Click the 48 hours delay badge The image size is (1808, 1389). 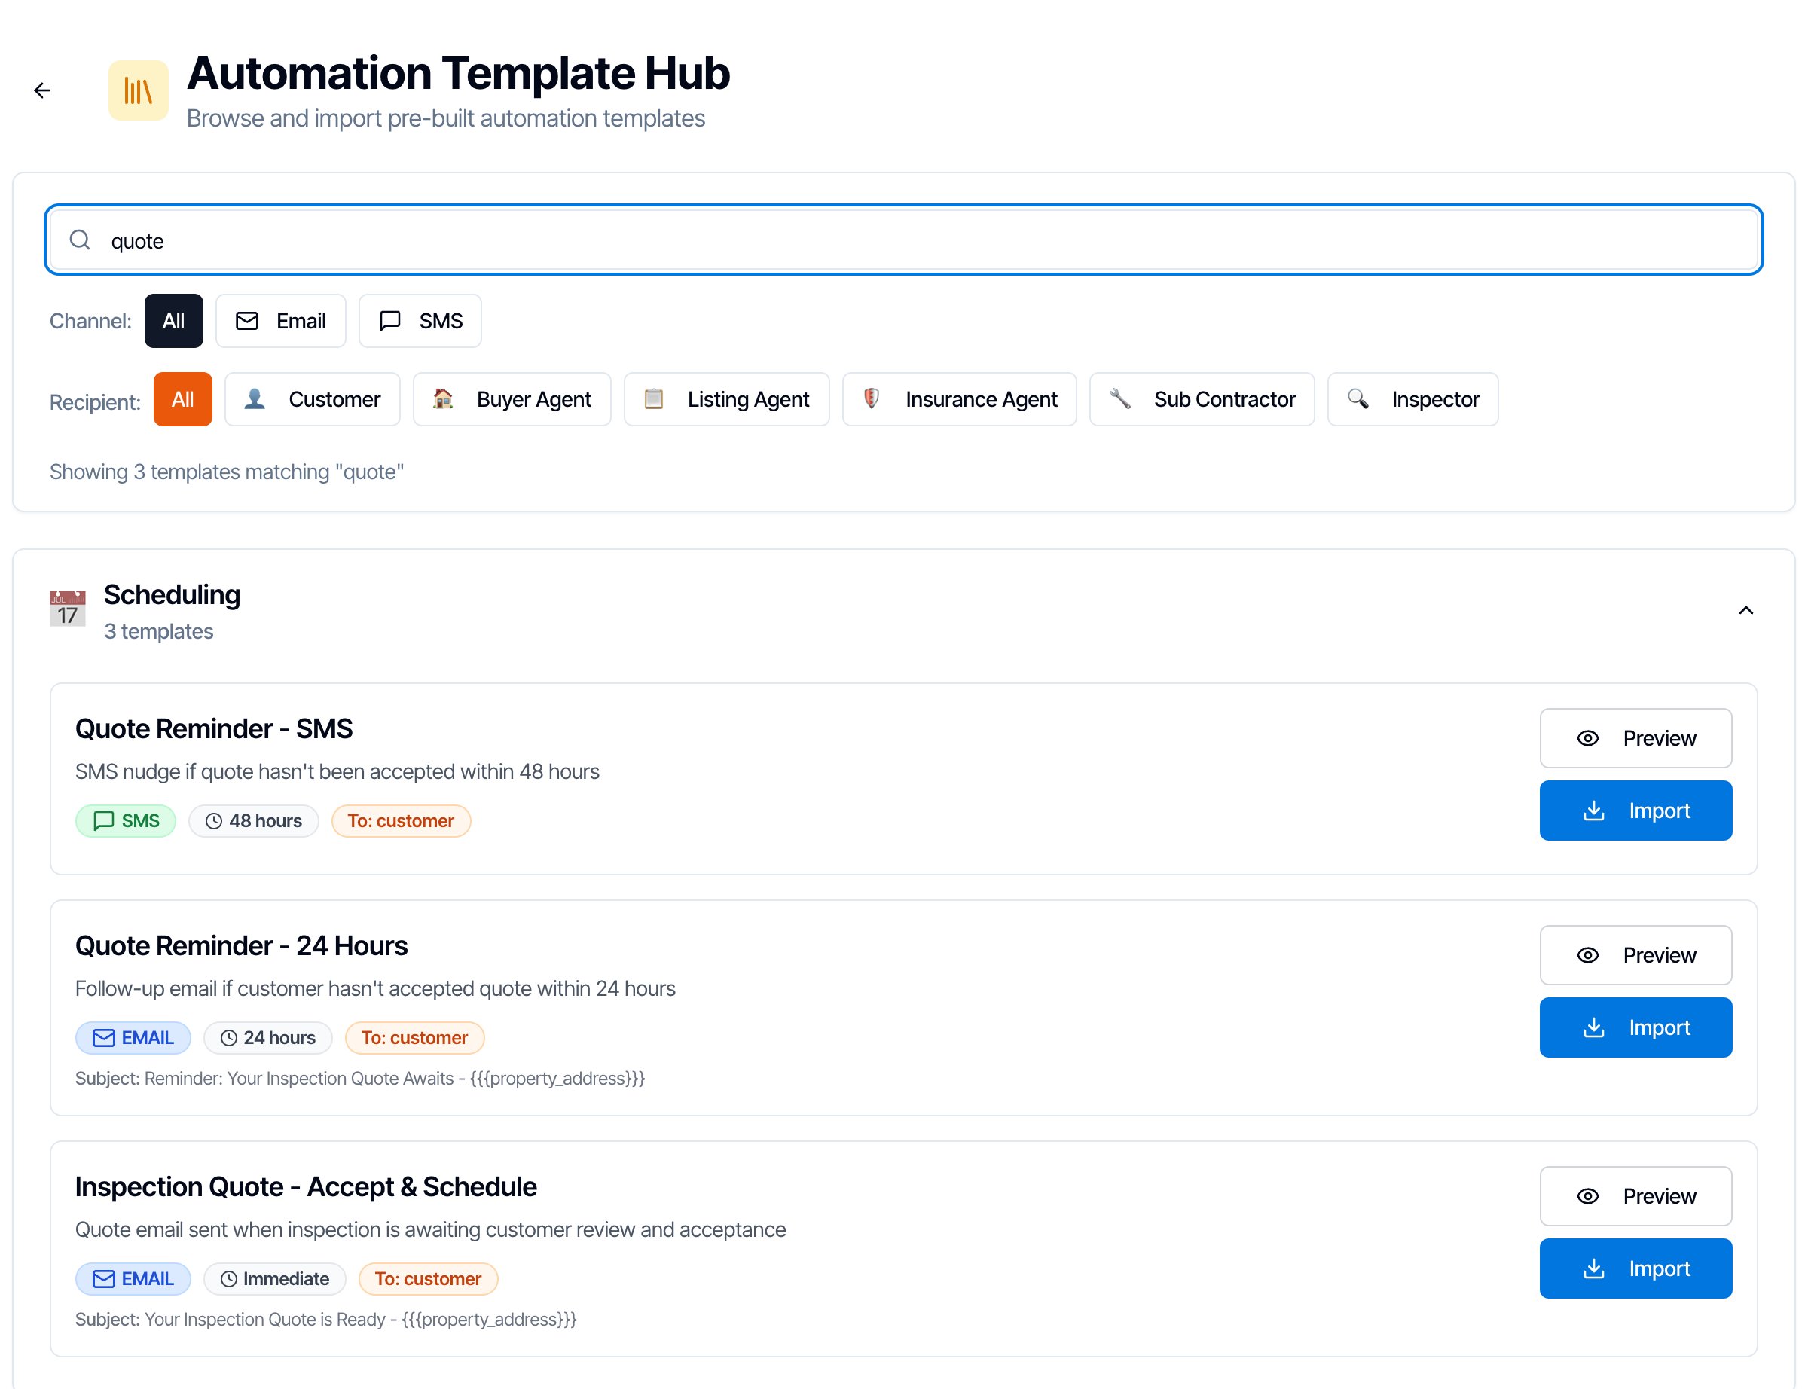[x=254, y=821]
